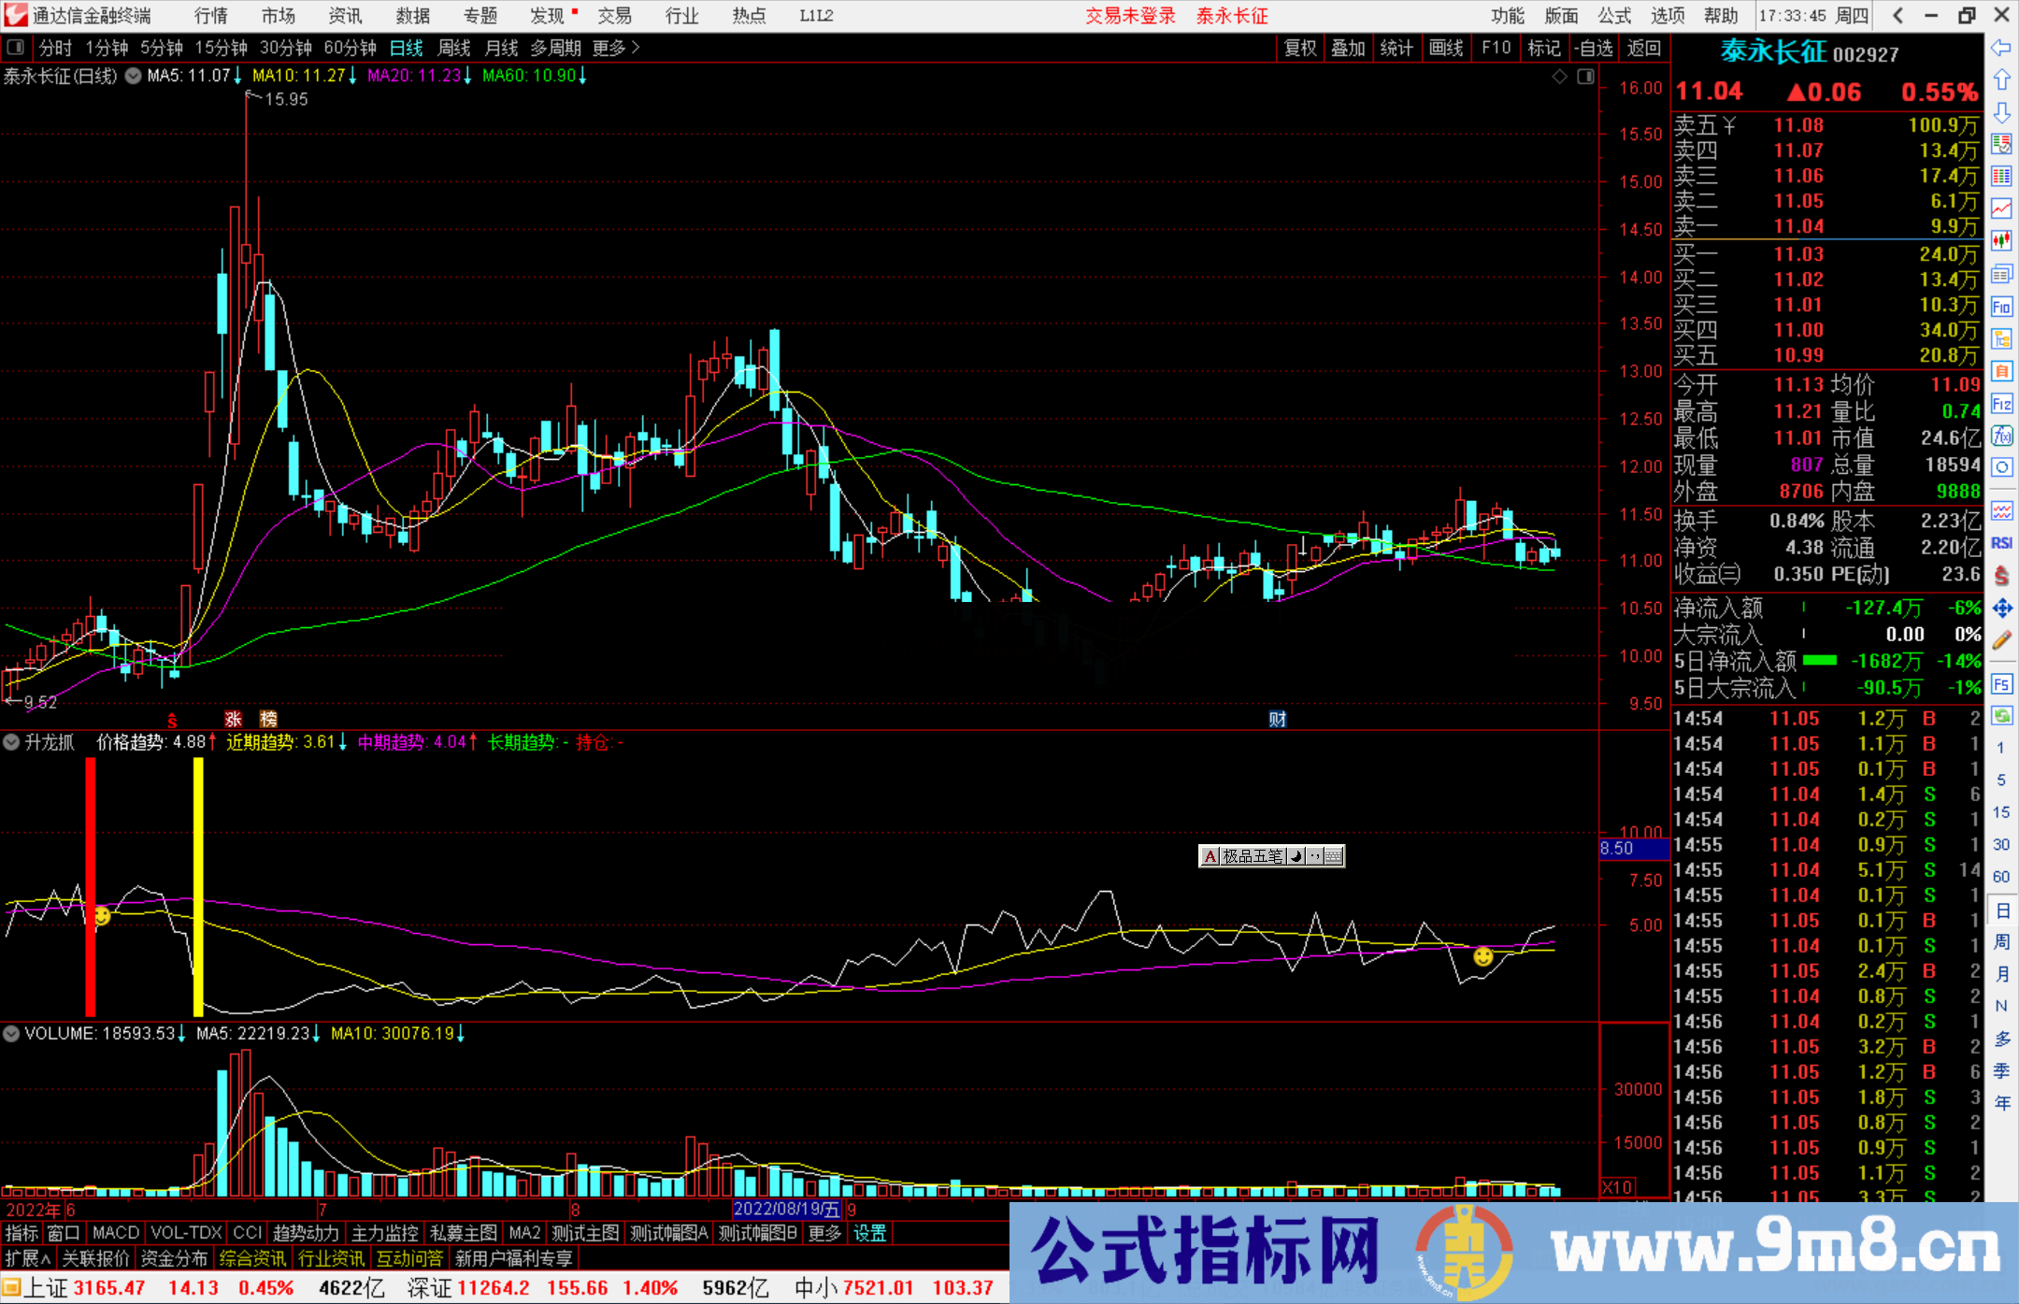The width and height of the screenshot is (2019, 1304).
Task: Collapse the 升龙抓 indicator panel
Action: [11, 742]
